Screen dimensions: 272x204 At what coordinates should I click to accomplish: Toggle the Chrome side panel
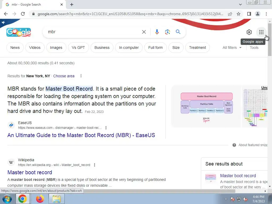(x=249, y=14)
